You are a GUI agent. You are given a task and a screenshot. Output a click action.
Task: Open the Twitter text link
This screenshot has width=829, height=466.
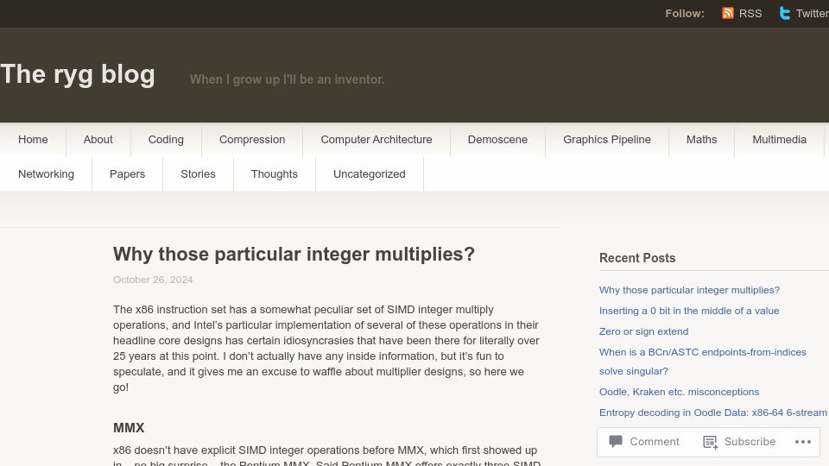click(x=812, y=14)
